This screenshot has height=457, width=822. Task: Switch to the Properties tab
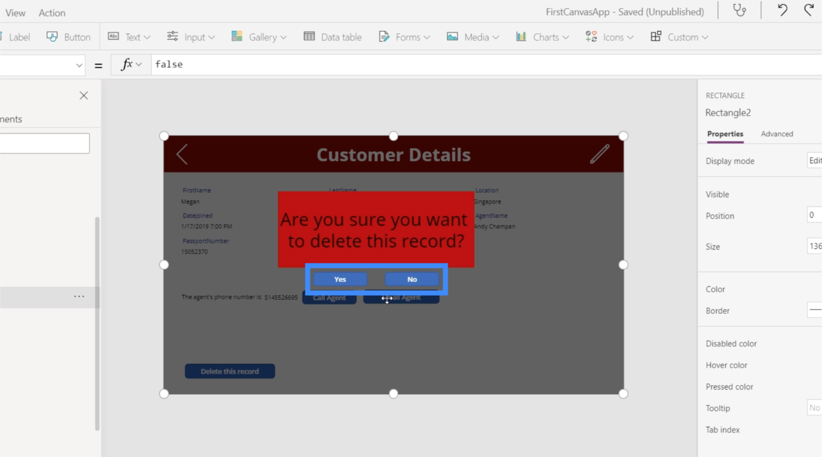click(725, 134)
